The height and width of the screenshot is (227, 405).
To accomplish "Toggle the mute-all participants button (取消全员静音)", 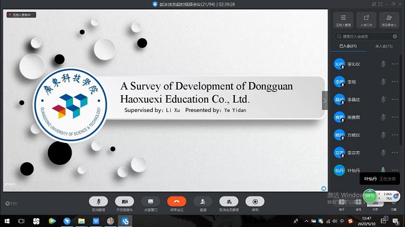I will (229, 202).
